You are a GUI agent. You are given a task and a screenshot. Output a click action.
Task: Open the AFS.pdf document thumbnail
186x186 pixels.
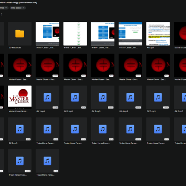click(158, 33)
